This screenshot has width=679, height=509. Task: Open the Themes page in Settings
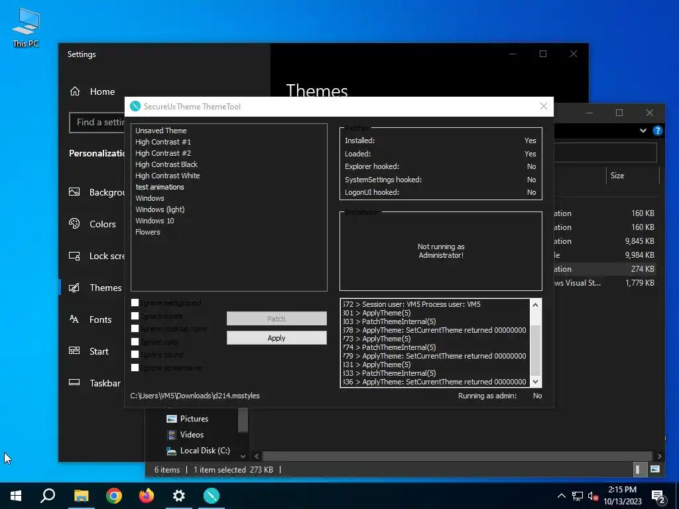point(105,288)
